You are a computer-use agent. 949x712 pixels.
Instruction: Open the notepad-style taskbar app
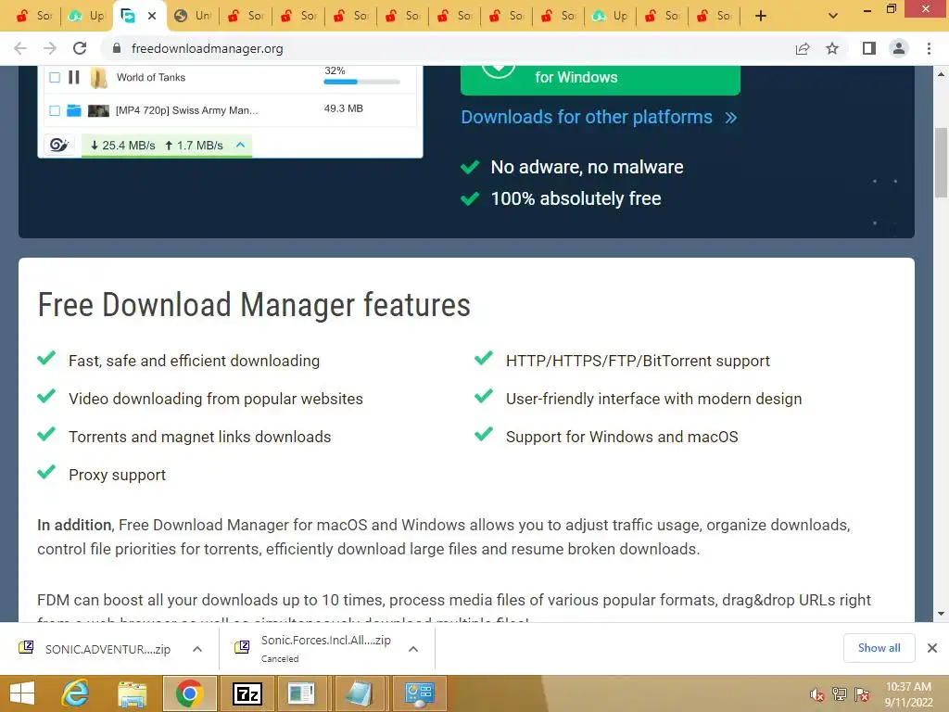tap(359, 693)
